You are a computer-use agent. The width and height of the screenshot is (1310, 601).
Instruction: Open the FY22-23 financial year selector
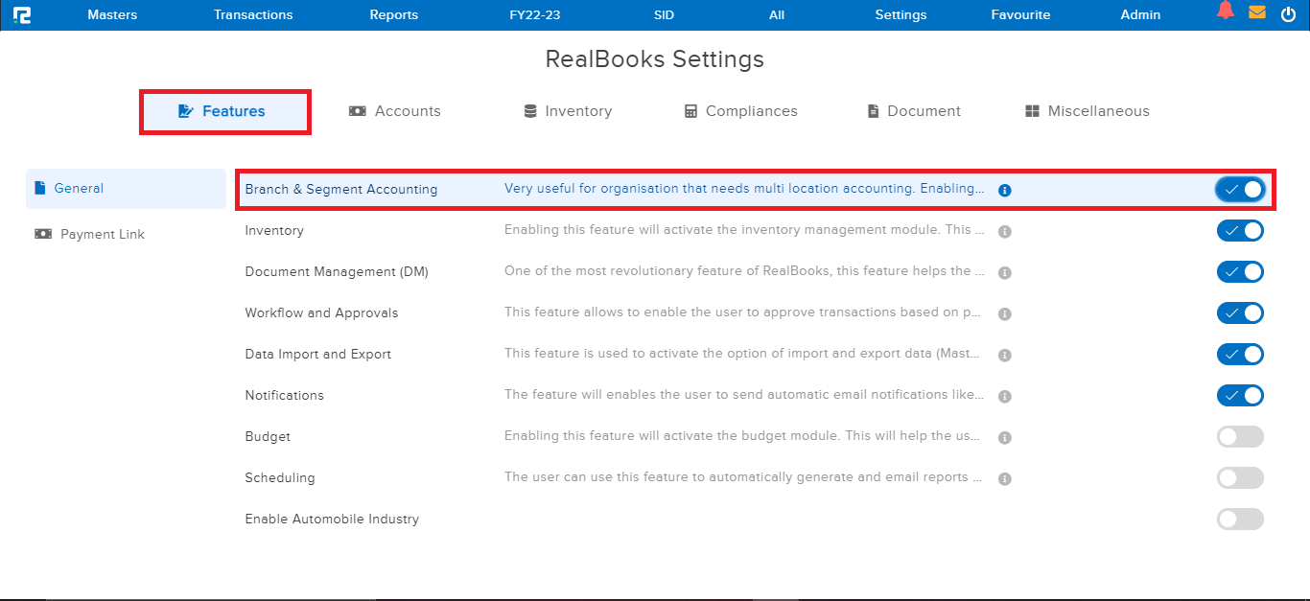[x=536, y=14]
